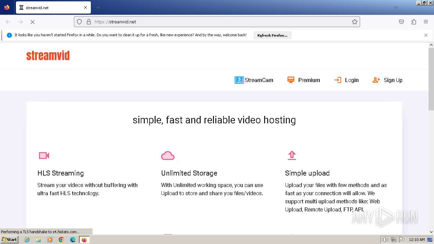Select the video hosting tagline heading
The height and width of the screenshot is (244, 434).
pos(214,120)
